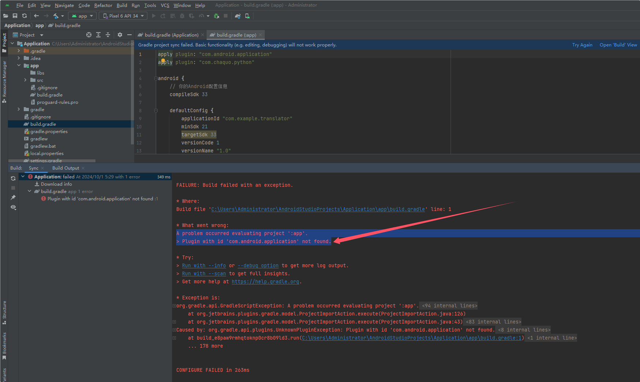
Task: Run the app with the green Run icon
Action: [154, 16]
